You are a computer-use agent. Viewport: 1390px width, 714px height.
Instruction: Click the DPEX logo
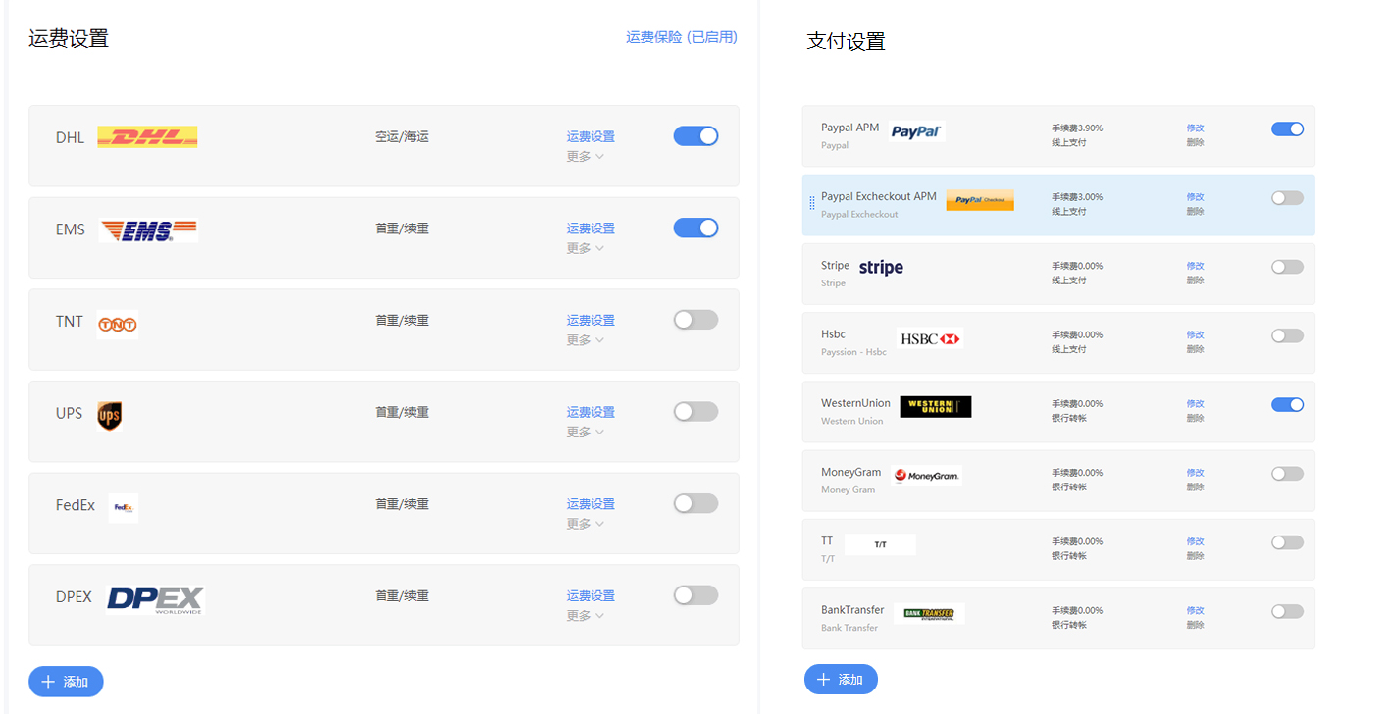click(x=153, y=598)
